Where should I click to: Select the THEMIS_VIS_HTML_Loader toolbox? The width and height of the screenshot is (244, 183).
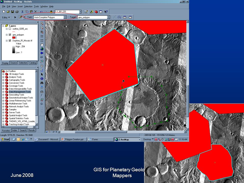[22, 121]
